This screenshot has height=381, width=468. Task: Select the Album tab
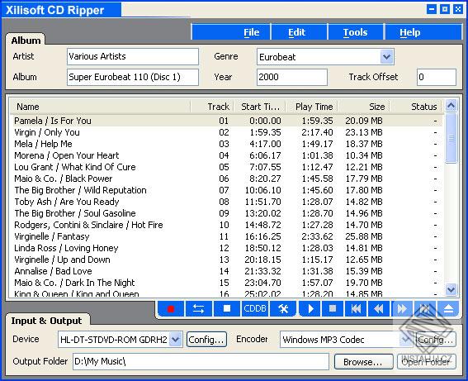26,40
